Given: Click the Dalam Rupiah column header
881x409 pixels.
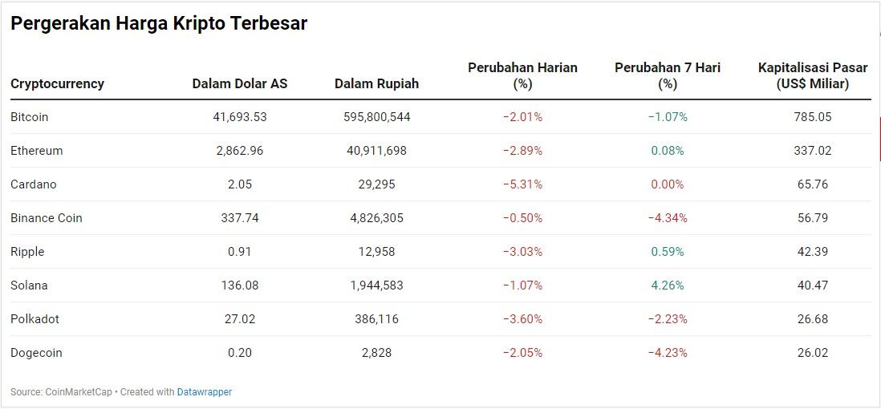Looking at the screenshot, I should 376,83.
